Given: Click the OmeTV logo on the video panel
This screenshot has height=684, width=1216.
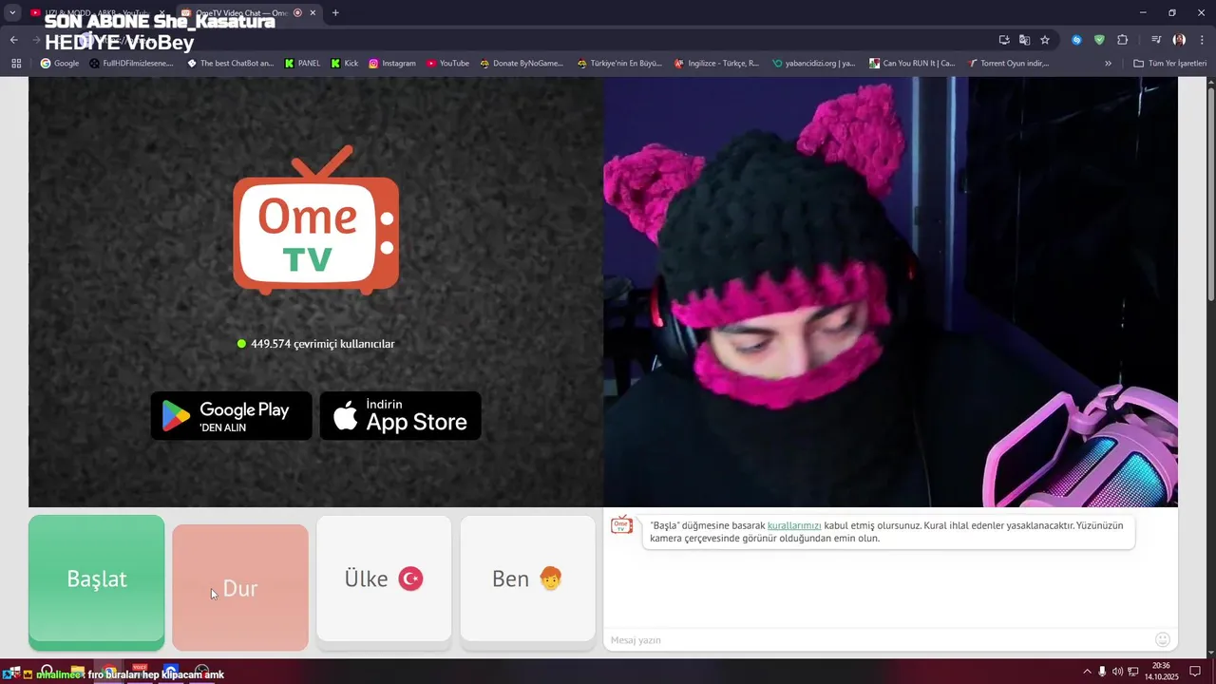Looking at the screenshot, I should click(x=315, y=220).
